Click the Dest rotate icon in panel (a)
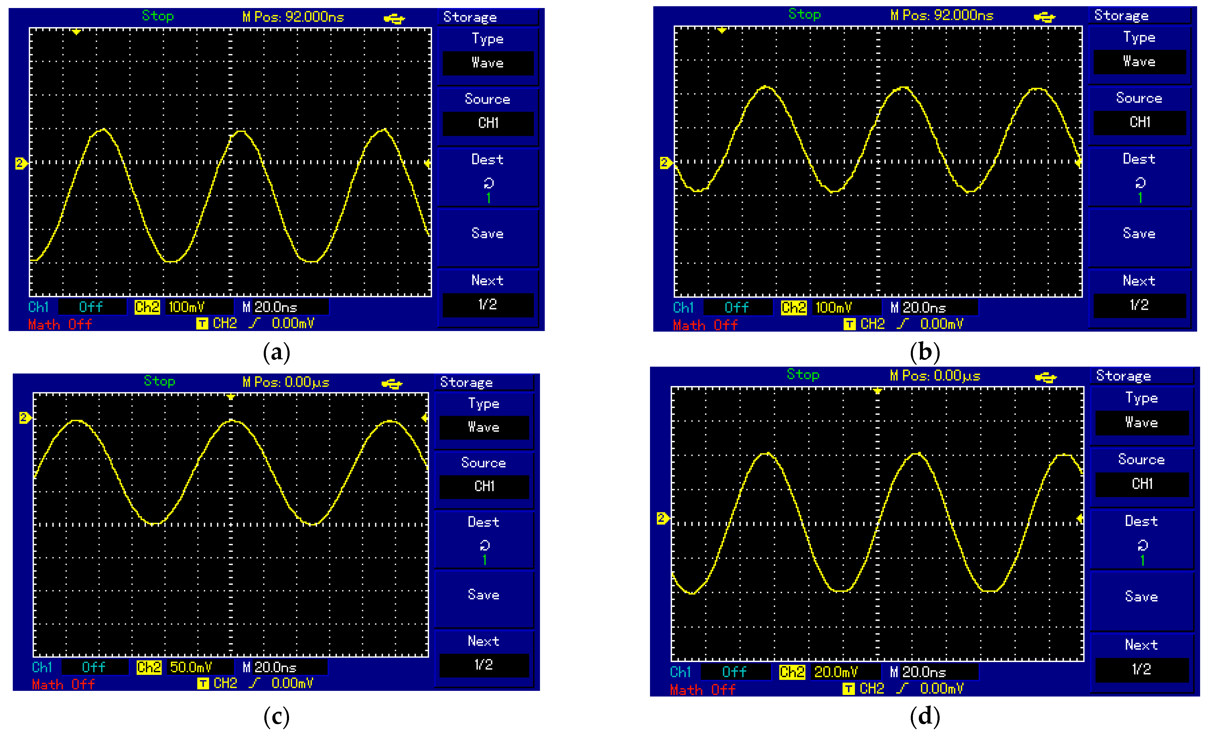The height and width of the screenshot is (739, 1212). pyautogui.click(x=489, y=183)
